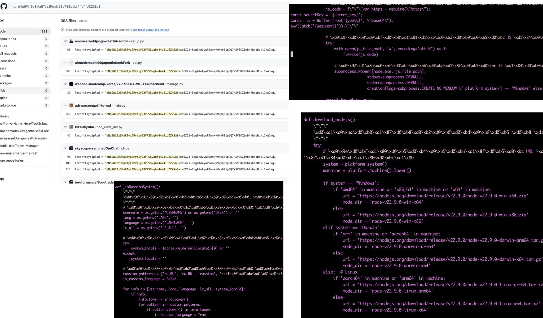
Task: Click Hide these extra files instead link
Action: pos(150,30)
